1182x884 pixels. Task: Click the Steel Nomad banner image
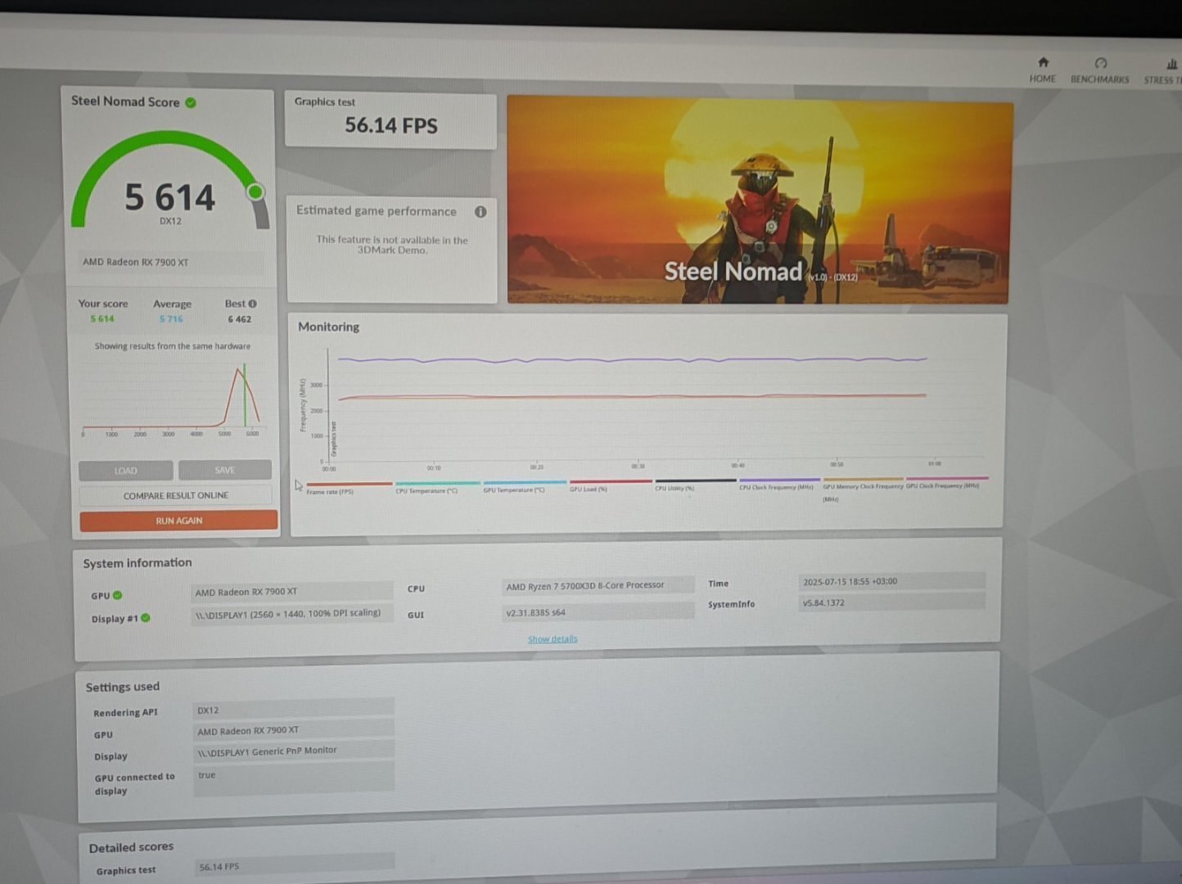(x=759, y=200)
